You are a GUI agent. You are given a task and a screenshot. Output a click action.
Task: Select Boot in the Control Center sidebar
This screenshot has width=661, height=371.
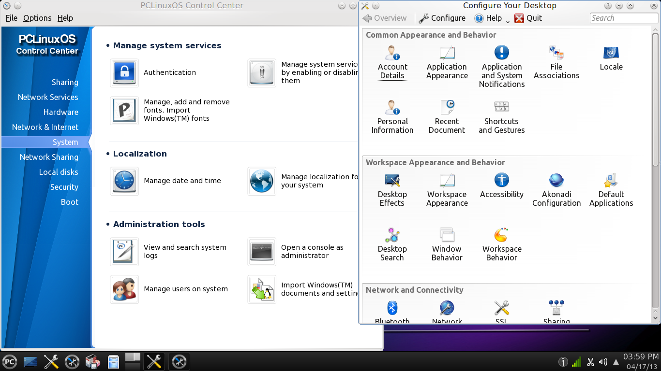tap(69, 202)
